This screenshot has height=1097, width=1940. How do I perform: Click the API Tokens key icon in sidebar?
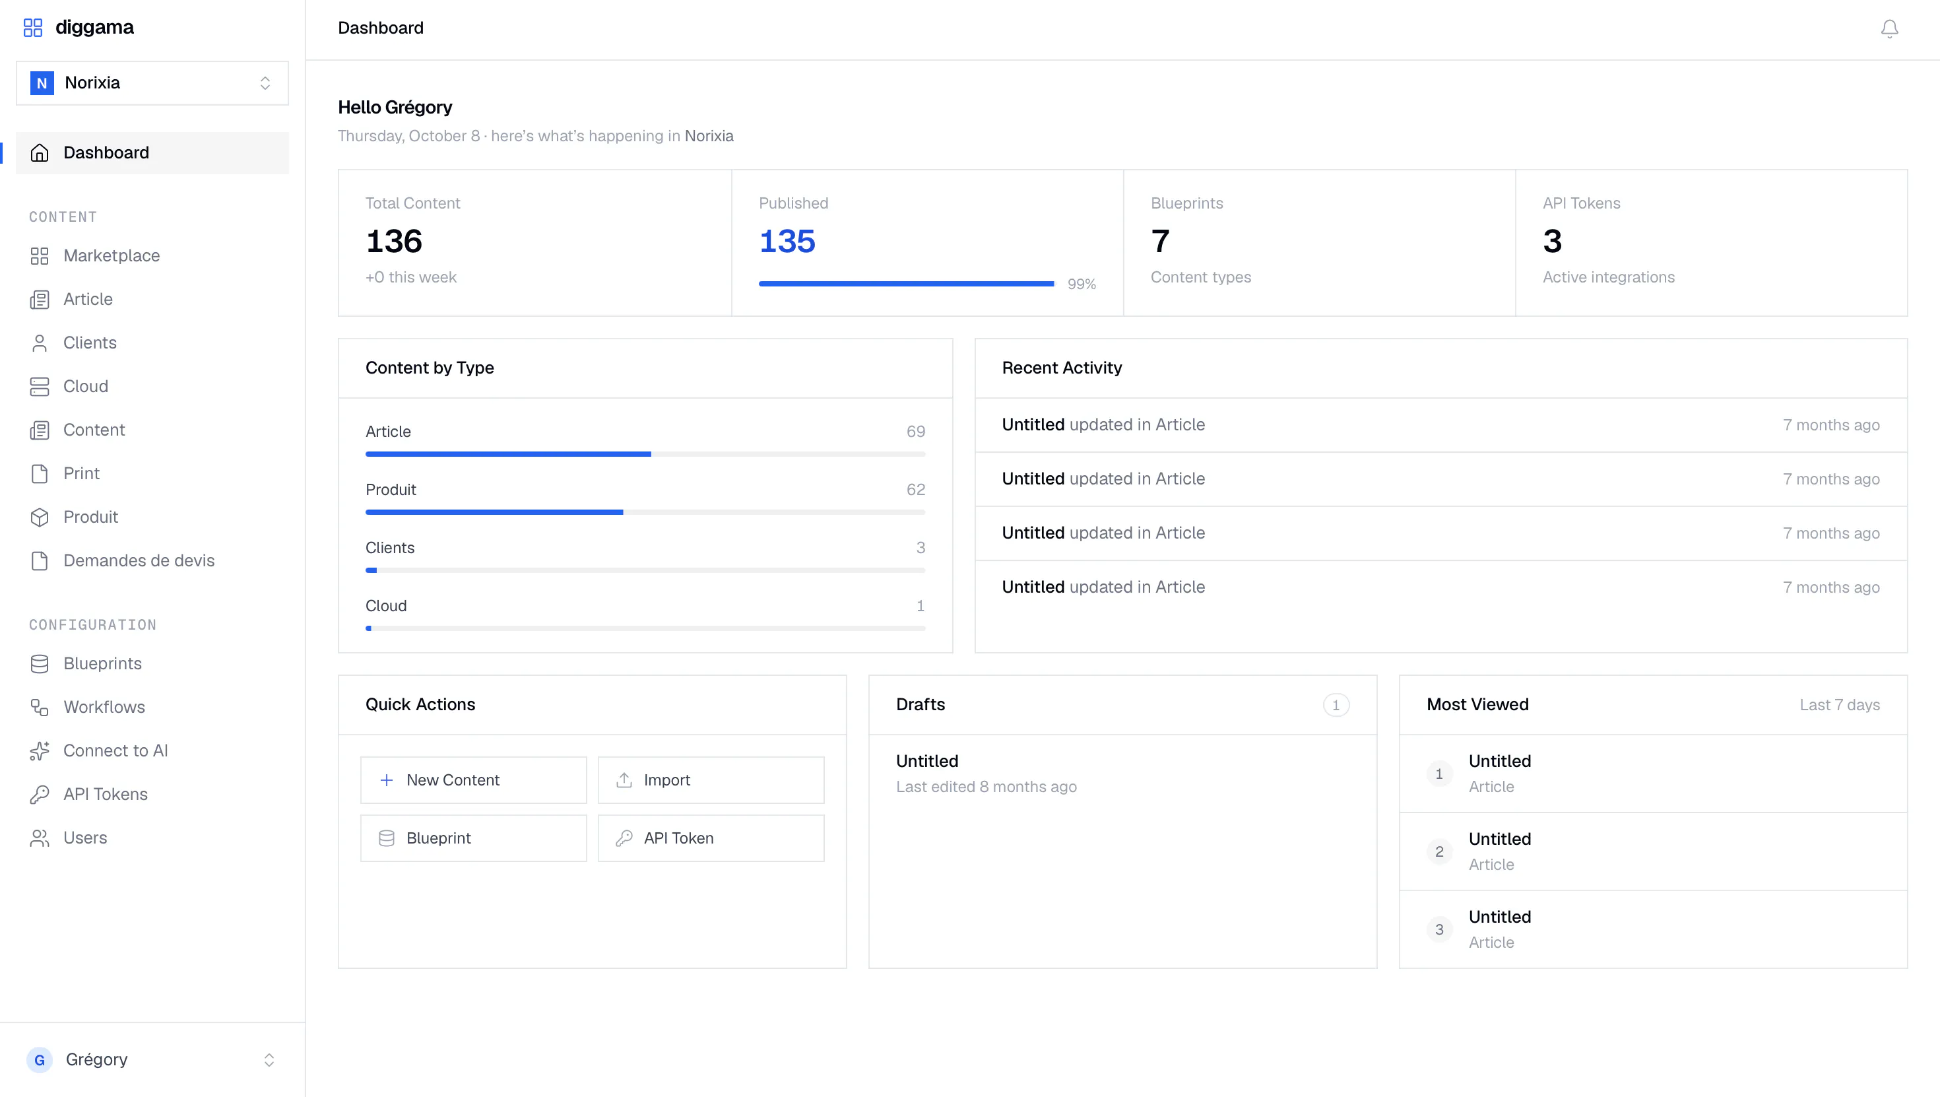(39, 795)
